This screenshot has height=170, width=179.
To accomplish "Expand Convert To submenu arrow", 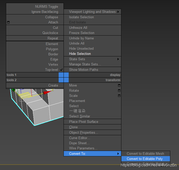I will 118,154.
